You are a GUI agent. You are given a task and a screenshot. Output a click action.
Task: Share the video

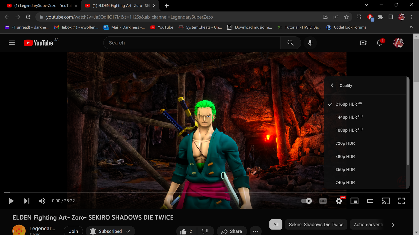coord(231,231)
